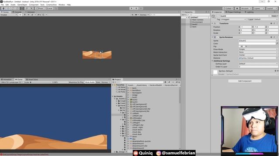
Task: Switch to the Animation tab
Action: 6,79
